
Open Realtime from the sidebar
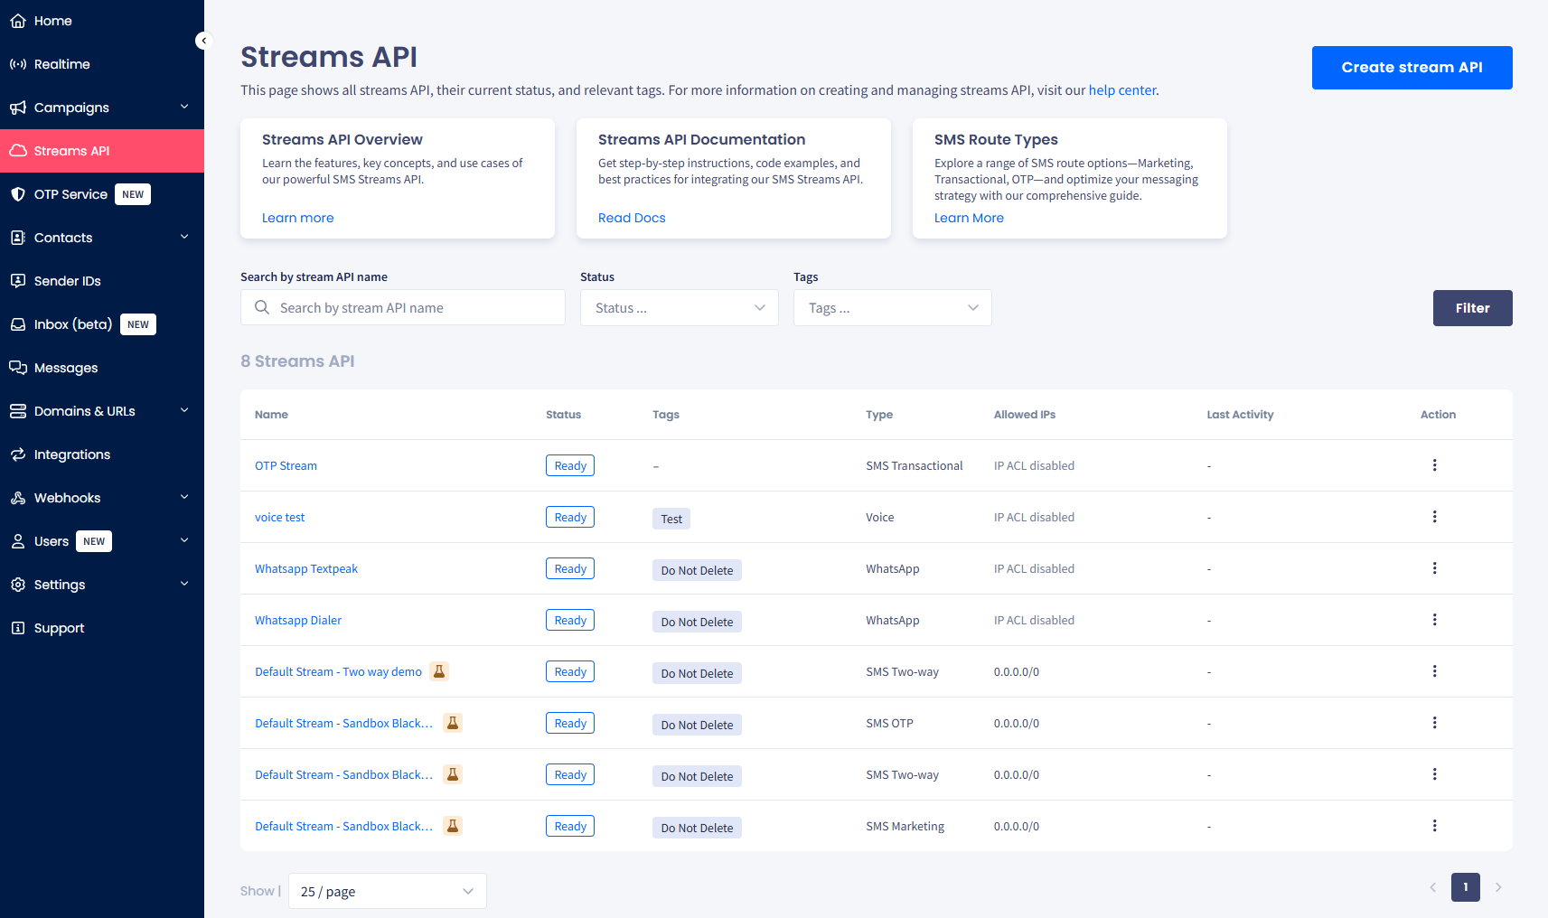click(x=102, y=64)
